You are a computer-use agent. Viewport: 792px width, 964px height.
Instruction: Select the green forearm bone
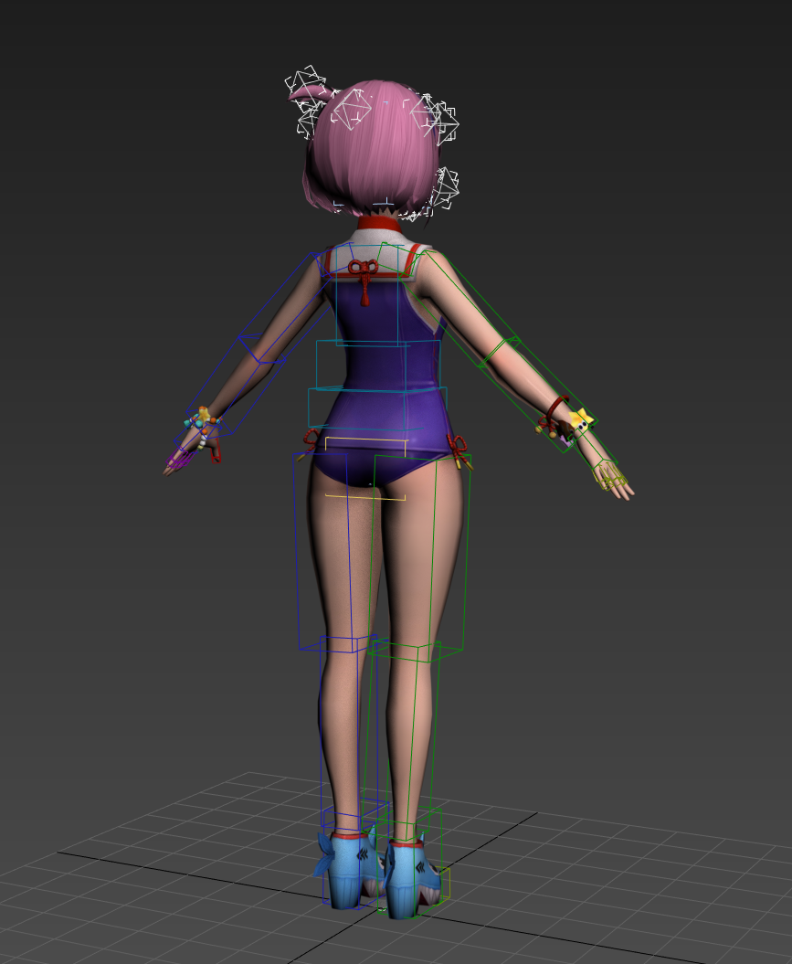point(538,397)
